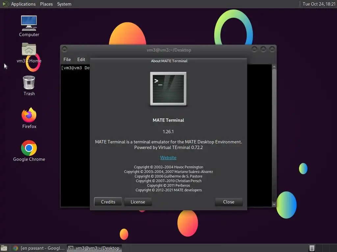The height and width of the screenshot is (252, 337).
Task: Maximize the terminal window
Action: 263,50
